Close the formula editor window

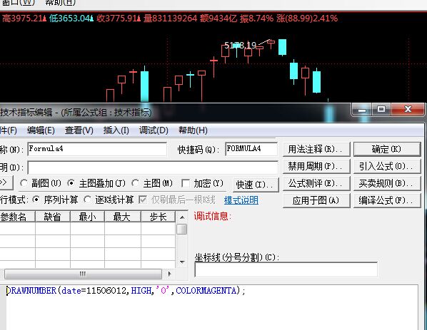[x=408, y=109]
